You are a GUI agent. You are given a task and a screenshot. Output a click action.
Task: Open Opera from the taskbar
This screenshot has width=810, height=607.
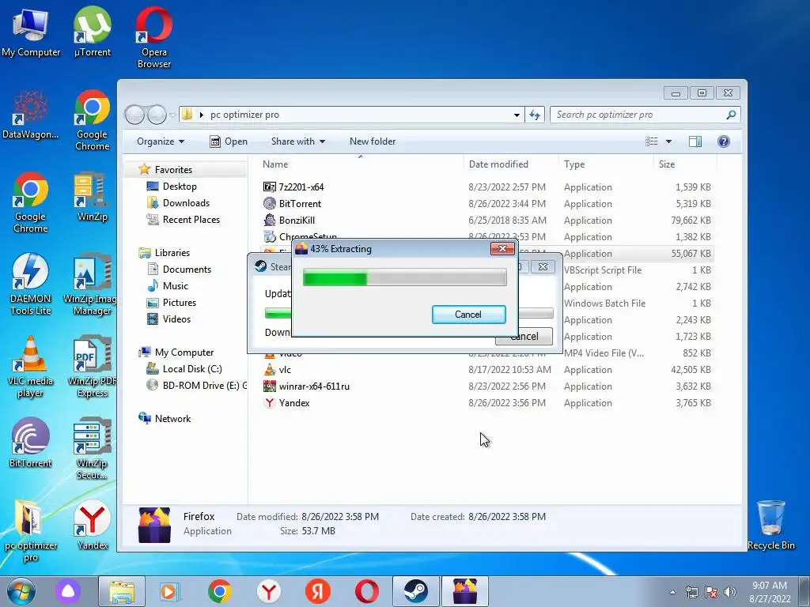[366, 591]
